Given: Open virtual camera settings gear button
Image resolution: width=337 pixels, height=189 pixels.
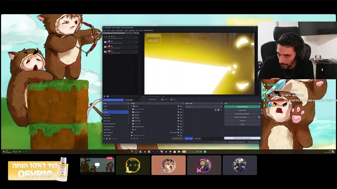Looking at the screenshot, I should (x=259, y=117).
